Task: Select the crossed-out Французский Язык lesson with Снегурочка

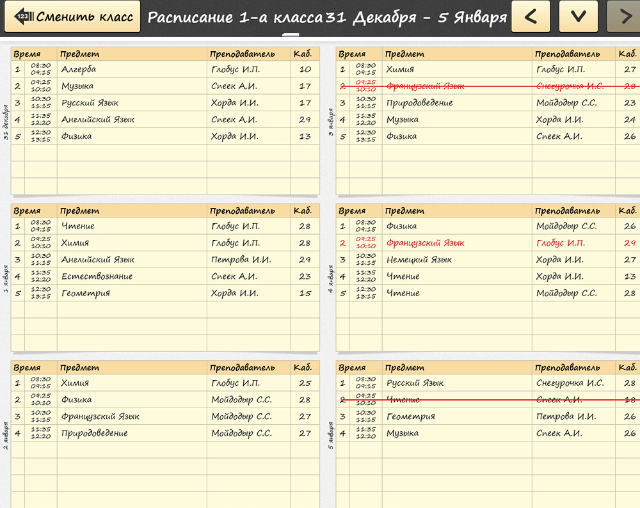Action: click(x=488, y=86)
